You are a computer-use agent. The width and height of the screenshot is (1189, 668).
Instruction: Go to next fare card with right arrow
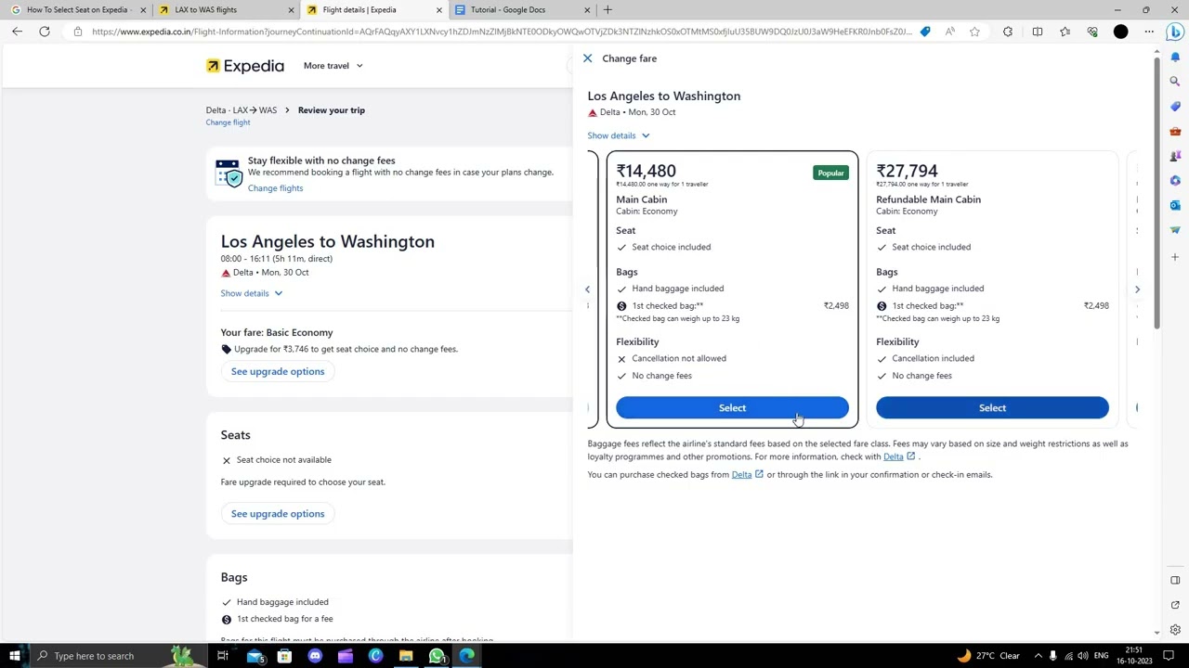click(x=1137, y=289)
